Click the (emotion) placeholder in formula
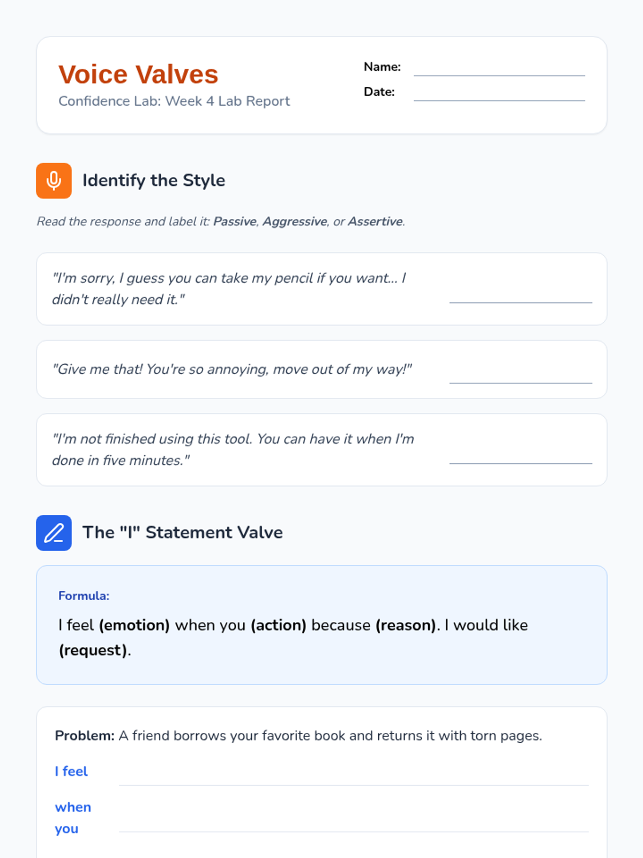 (x=134, y=625)
